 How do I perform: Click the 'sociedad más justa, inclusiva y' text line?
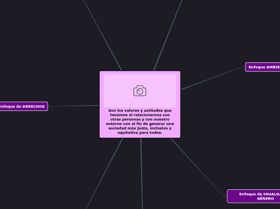pyautogui.click(x=140, y=128)
